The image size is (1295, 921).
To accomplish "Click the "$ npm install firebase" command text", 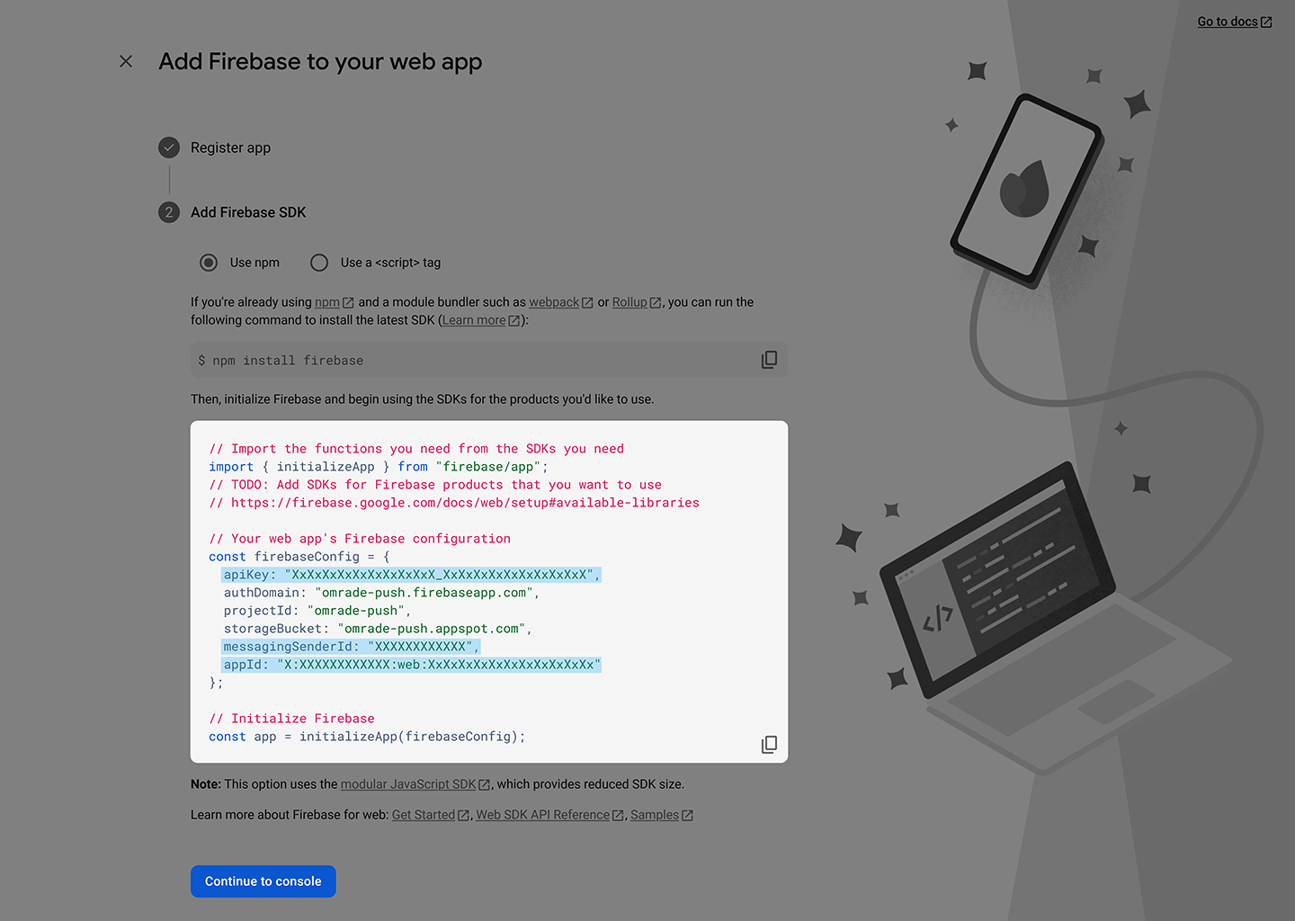I will click(281, 361).
